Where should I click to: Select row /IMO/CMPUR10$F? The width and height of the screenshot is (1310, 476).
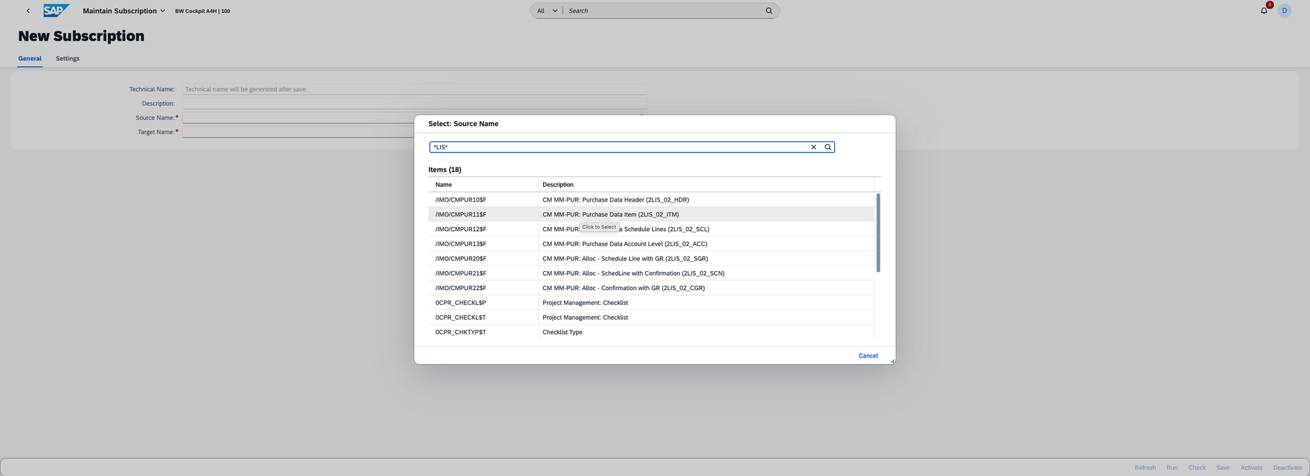pos(461,200)
